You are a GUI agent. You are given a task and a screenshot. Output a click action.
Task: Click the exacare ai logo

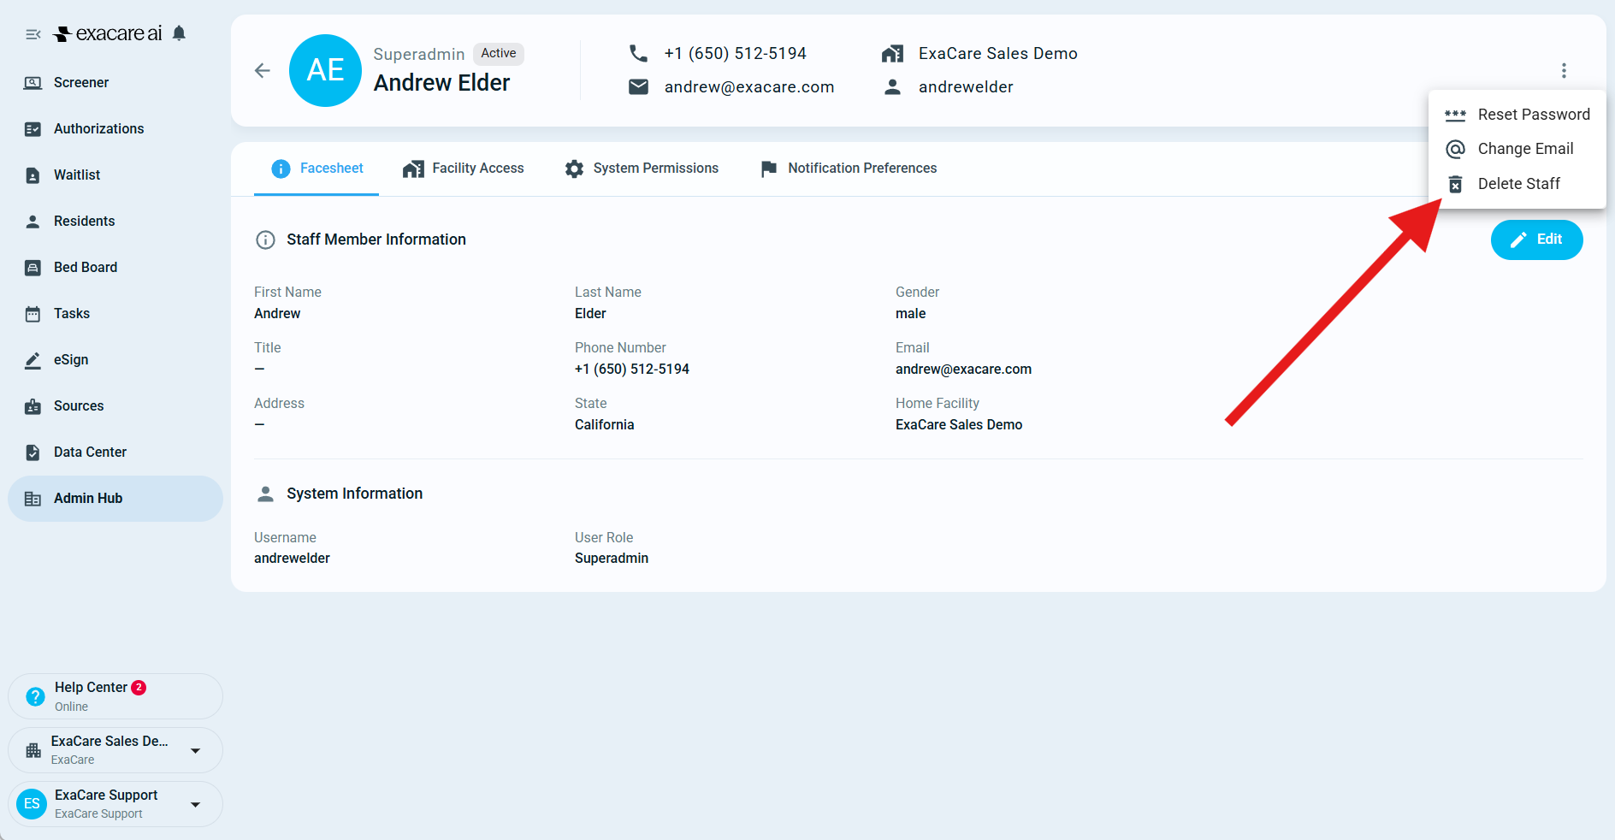108,33
